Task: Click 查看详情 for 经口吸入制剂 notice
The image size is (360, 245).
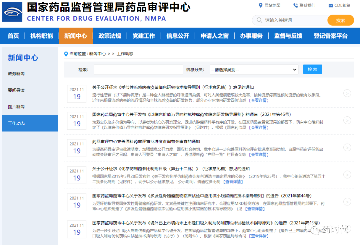Action: click(x=259, y=236)
